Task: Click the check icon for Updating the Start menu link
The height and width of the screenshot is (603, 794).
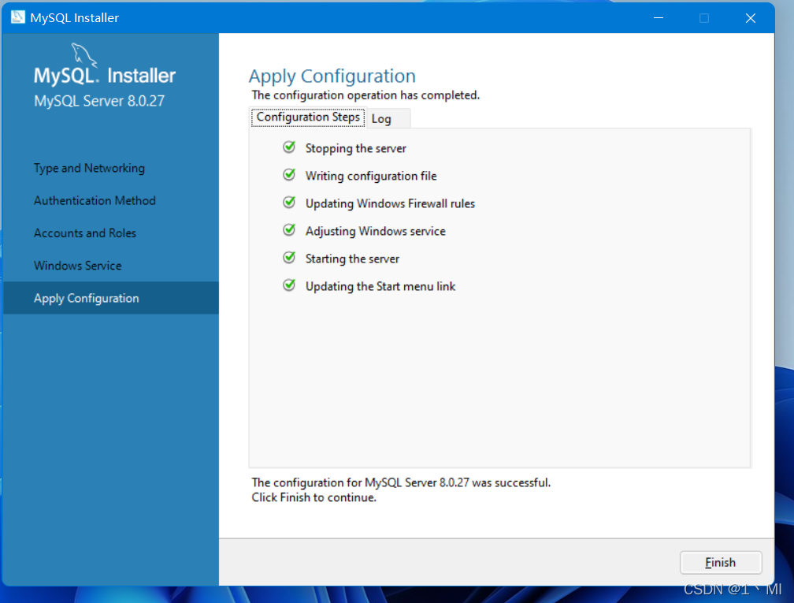Action: pyautogui.click(x=289, y=285)
